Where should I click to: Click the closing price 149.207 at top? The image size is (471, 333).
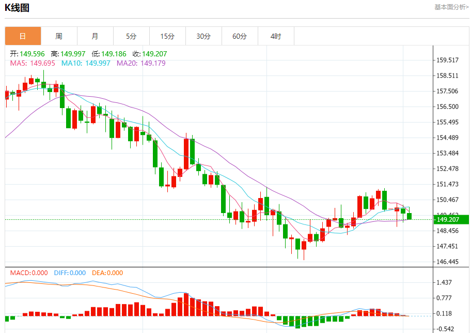(x=154, y=54)
